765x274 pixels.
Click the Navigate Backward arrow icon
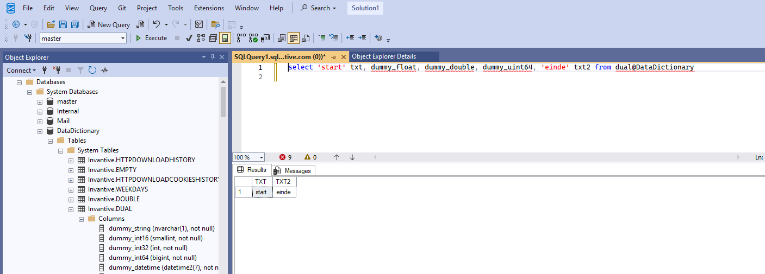(x=16, y=24)
